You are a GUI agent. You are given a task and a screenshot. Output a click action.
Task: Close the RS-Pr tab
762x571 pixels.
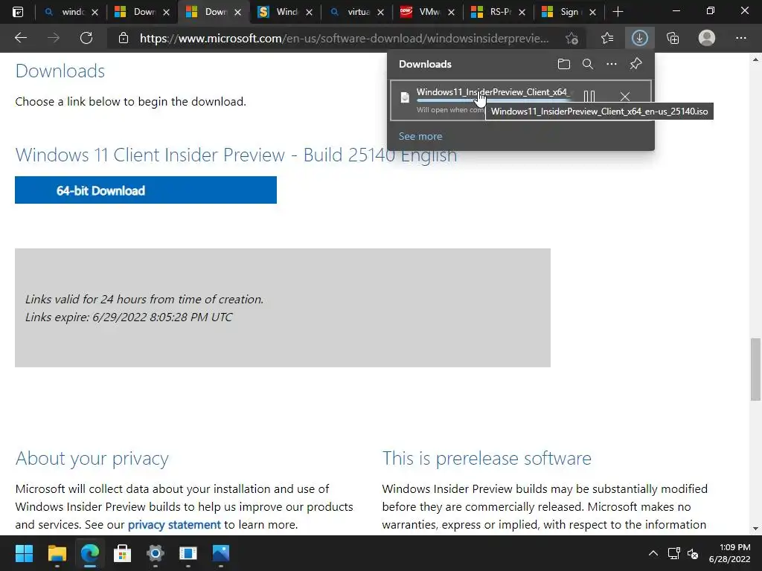click(522, 12)
